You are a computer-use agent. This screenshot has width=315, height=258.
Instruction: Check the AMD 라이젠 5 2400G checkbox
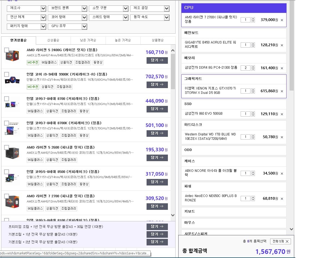coord(7,50)
